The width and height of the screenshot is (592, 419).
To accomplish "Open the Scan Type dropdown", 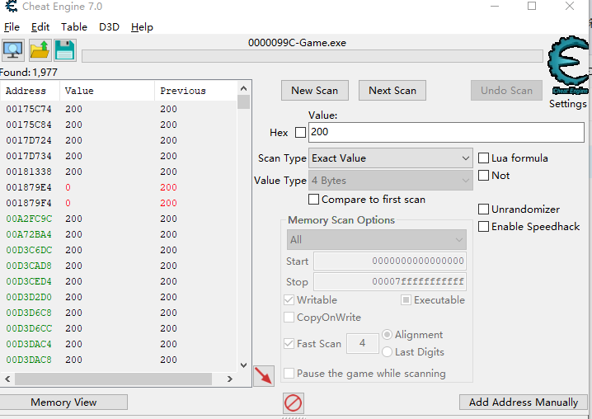I will [390, 158].
